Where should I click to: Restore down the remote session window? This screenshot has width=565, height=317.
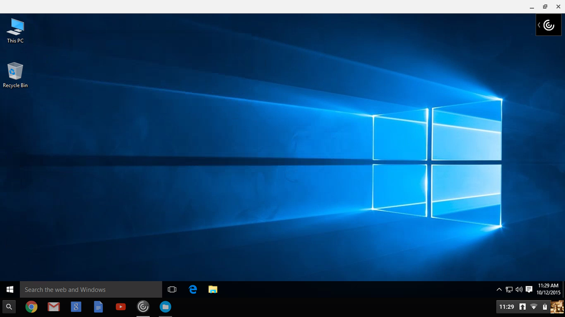click(x=545, y=7)
